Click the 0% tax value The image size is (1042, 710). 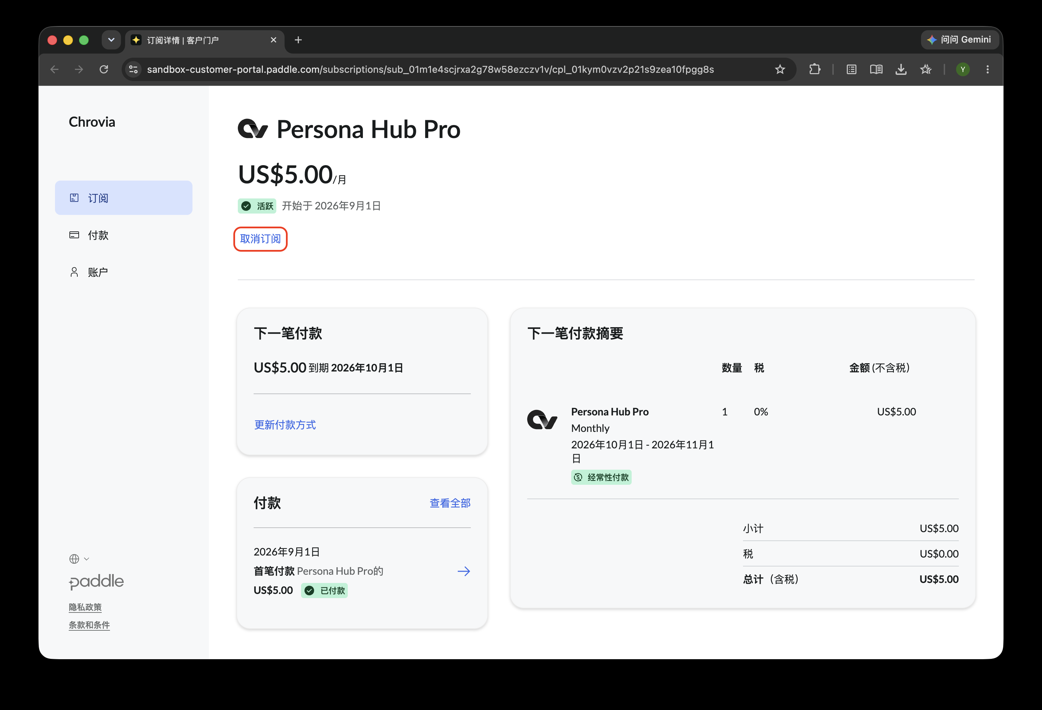tap(761, 412)
